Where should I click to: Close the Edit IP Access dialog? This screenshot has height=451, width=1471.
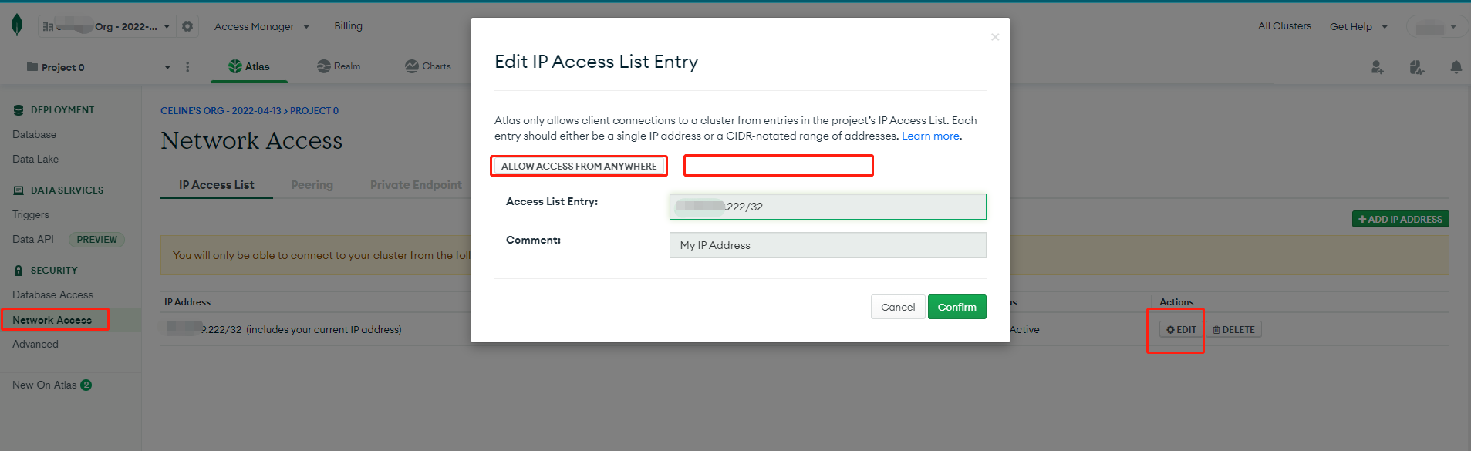tap(995, 37)
